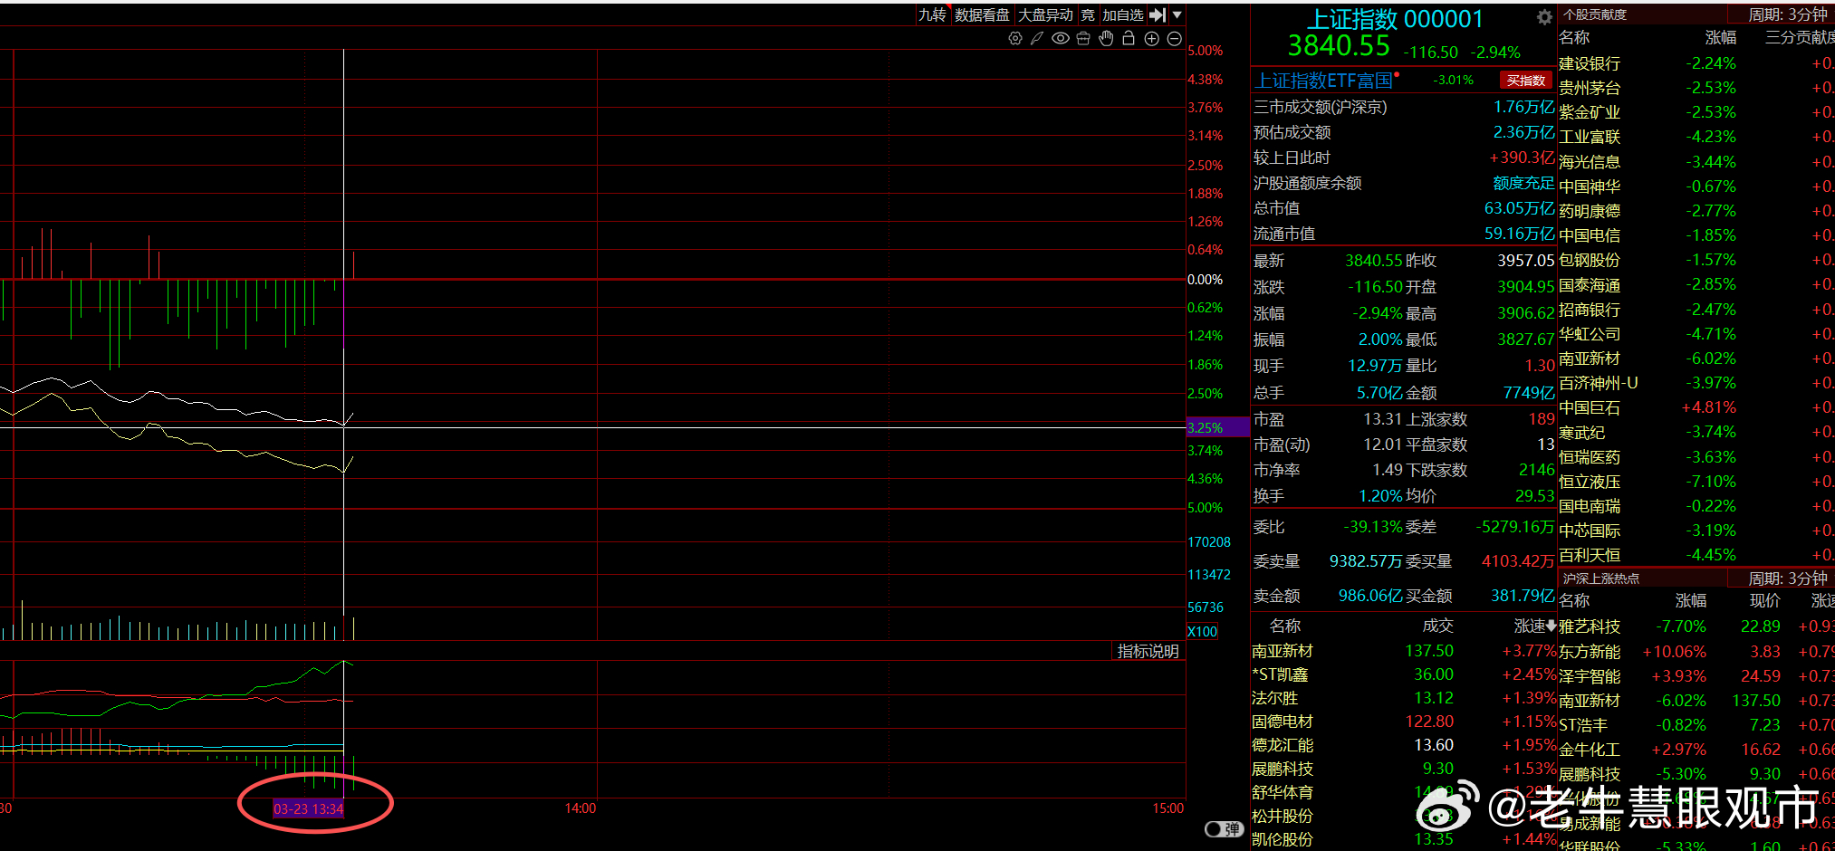Open 雅艺科技 in 沪深上涨热点 list

point(1590,626)
